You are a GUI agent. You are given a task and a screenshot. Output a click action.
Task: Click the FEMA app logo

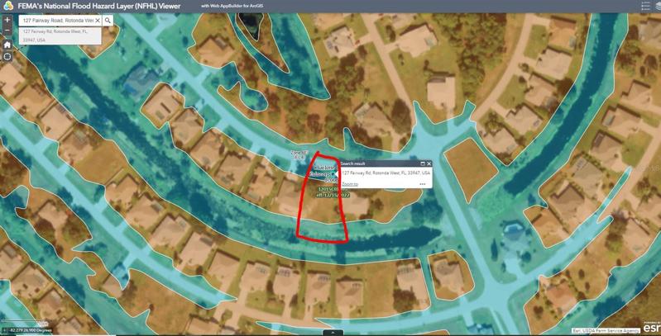coord(8,6)
